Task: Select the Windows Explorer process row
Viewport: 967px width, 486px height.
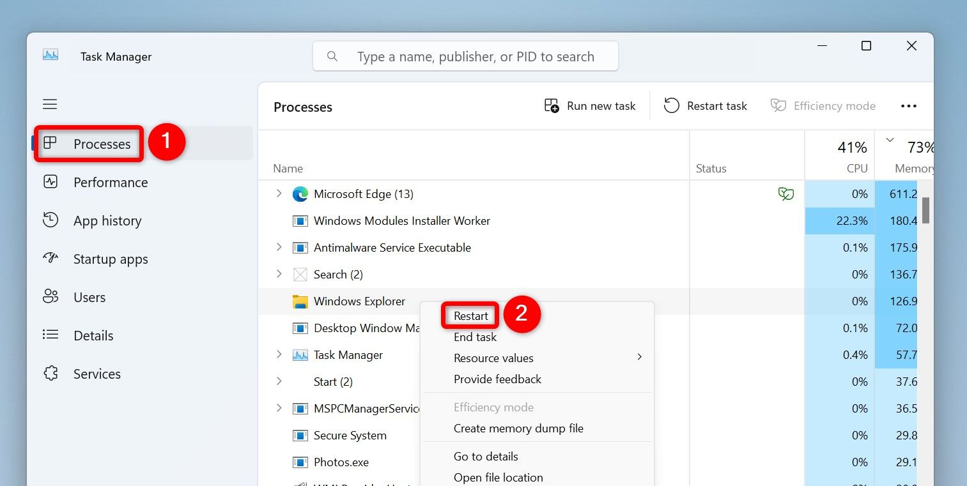Action: (473, 301)
